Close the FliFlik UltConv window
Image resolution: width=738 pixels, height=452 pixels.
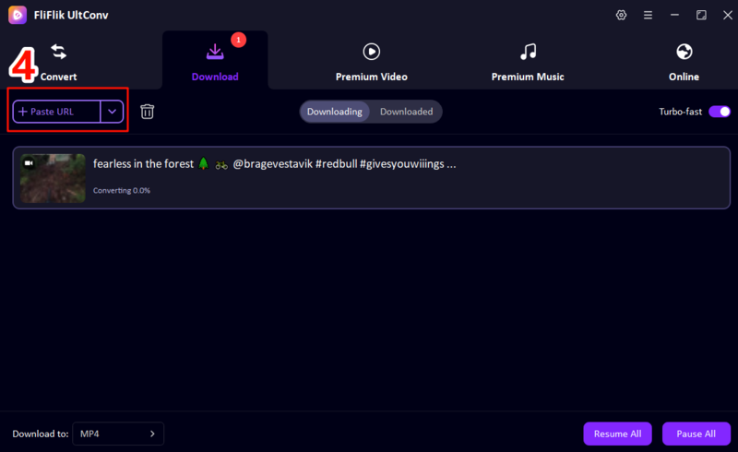728,15
